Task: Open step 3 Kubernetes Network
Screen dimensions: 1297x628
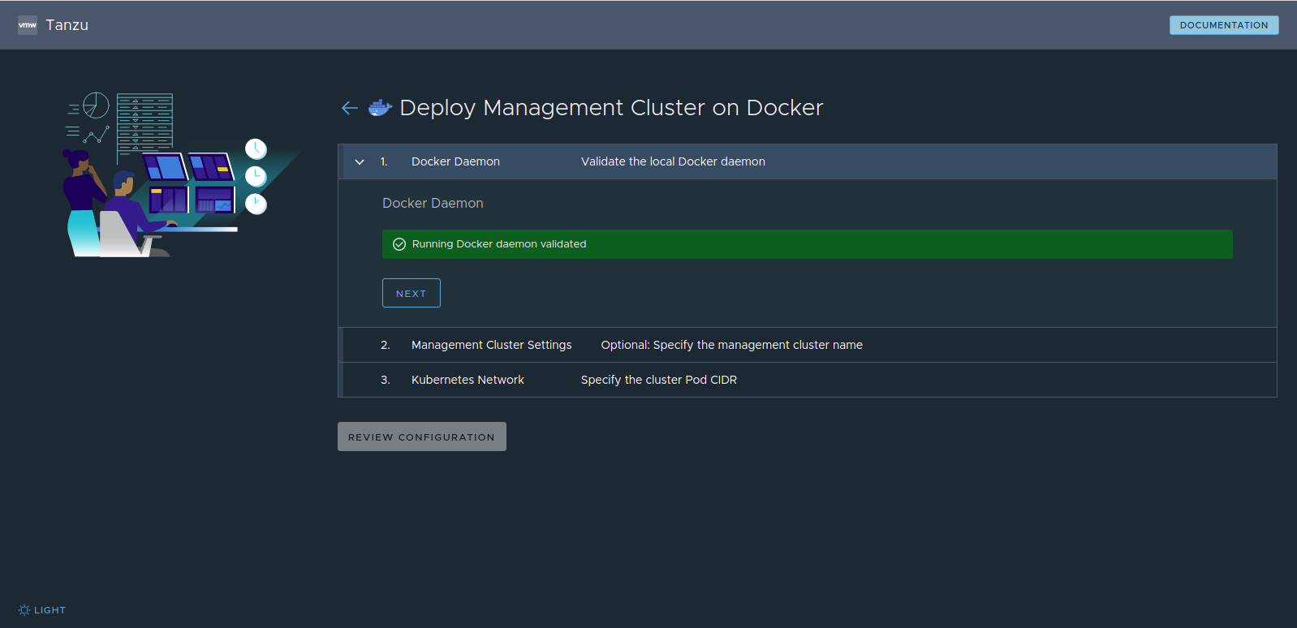Action: pyautogui.click(x=808, y=380)
